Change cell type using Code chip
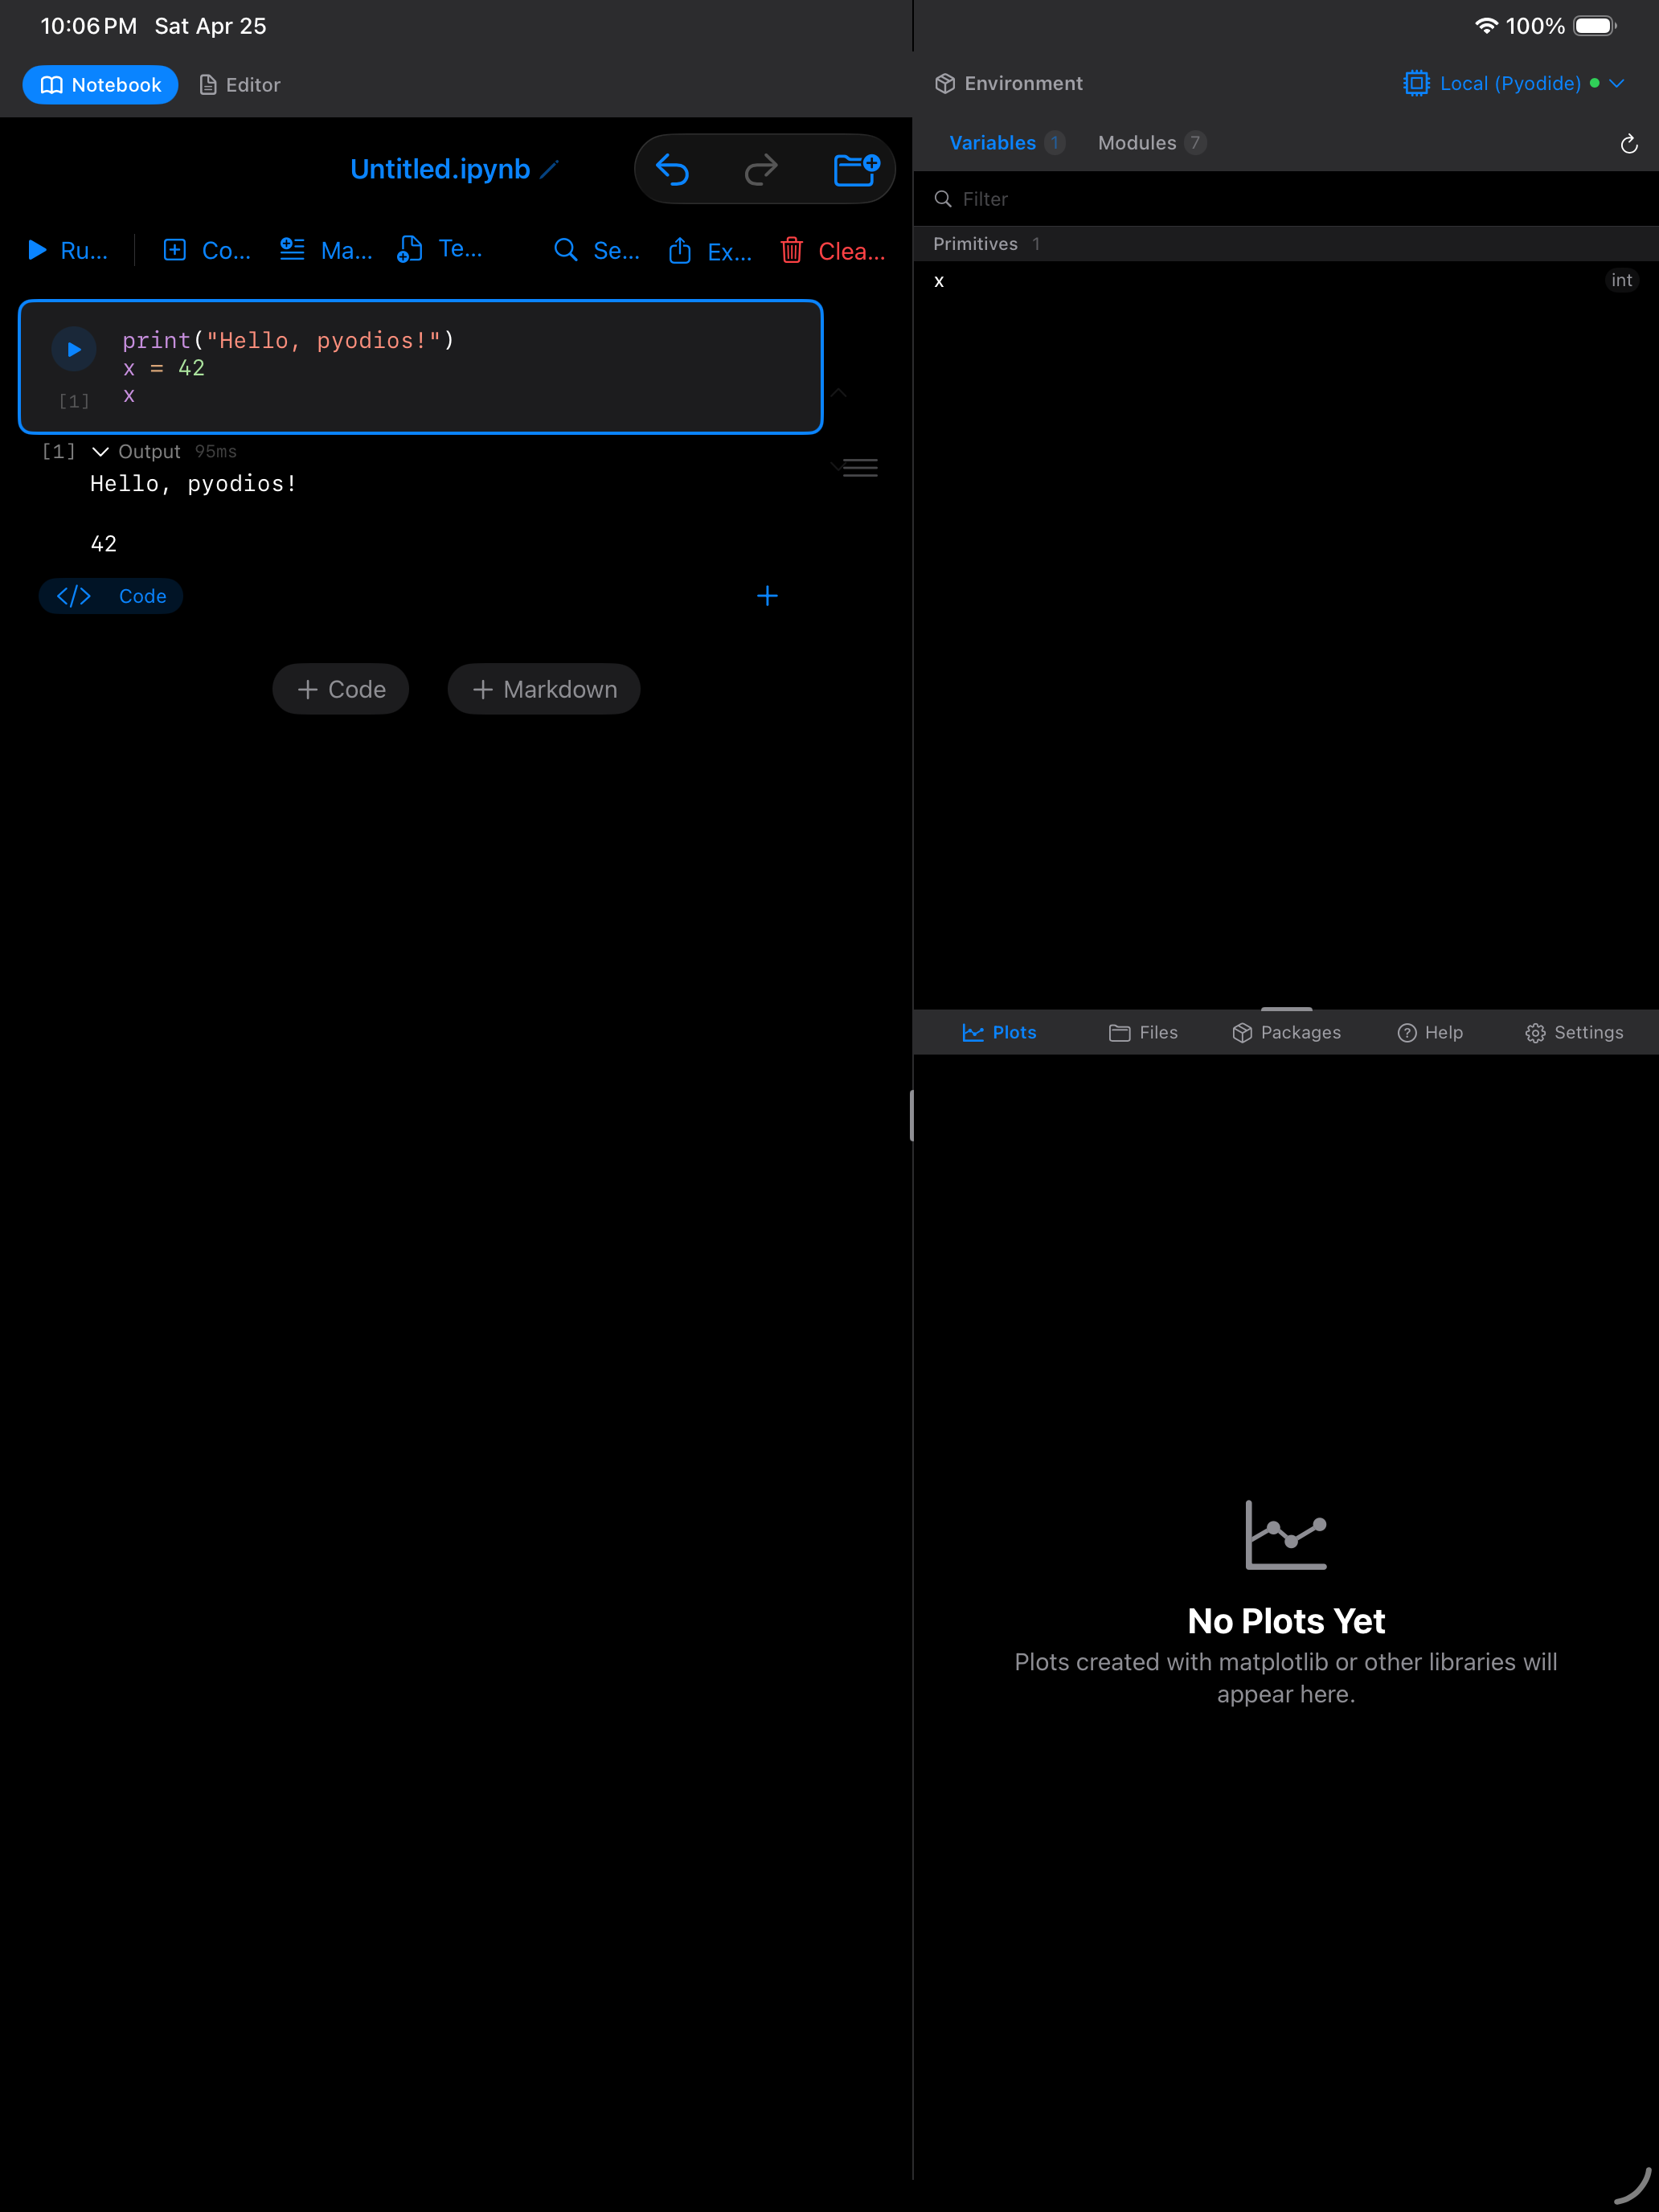Image resolution: width=1659 pixels, height=2212 pixels. pyautogui.click(x=111, y=596)
